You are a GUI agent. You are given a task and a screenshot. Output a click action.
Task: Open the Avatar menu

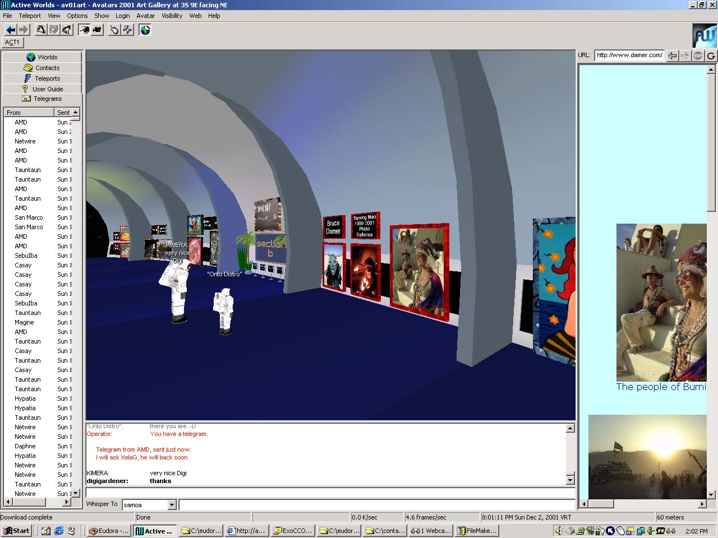[145, 16]
